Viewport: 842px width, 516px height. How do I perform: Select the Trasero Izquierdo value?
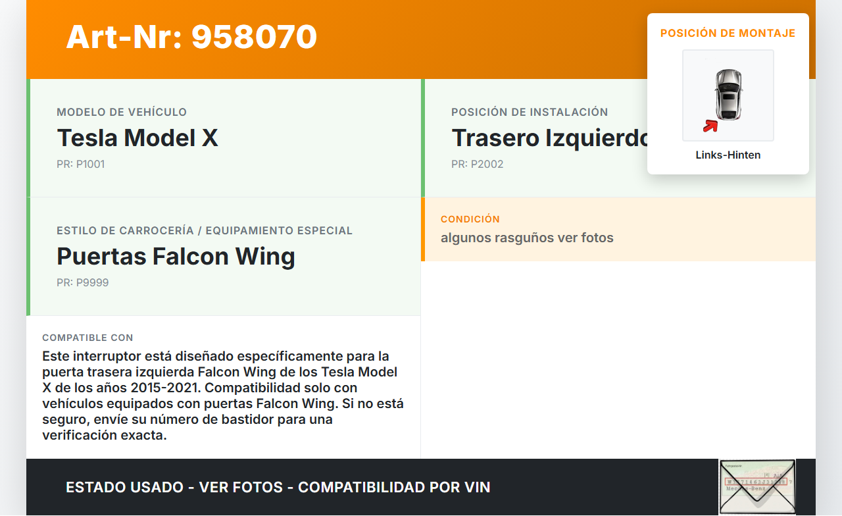[x=550, y=138]
